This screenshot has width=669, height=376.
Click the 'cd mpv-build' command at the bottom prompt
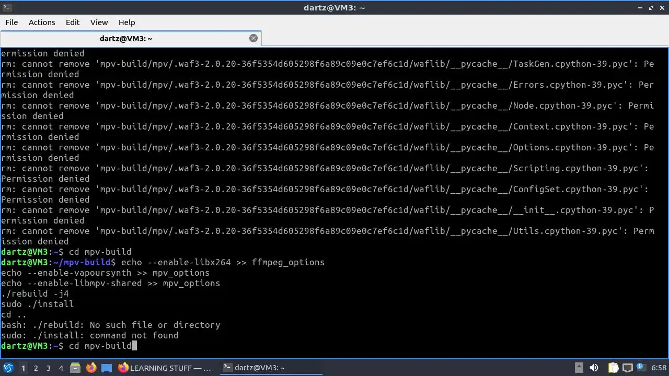[100, 346]
